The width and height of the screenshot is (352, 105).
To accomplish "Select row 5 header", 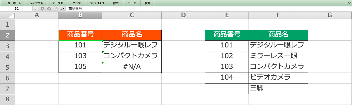I will pos(7,67).
